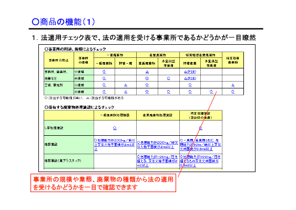Open the 焼却施設 link under 特定処理施設

pyautogui.click(x=200, y=145)
